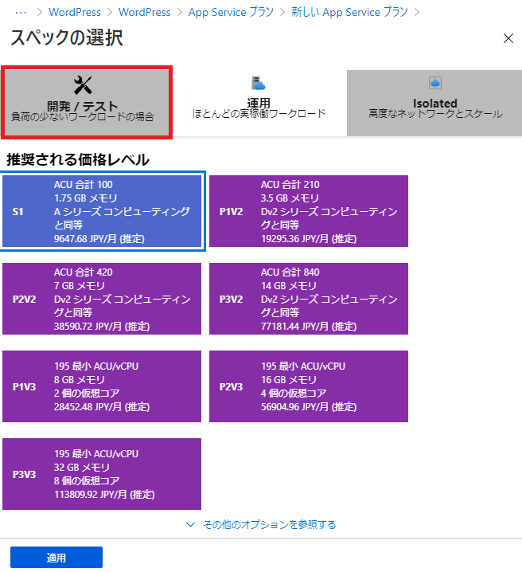The image size is (522, 572).
Task: Go to App Service プラン breadcrumb
Action: click(x=231, y=12)
